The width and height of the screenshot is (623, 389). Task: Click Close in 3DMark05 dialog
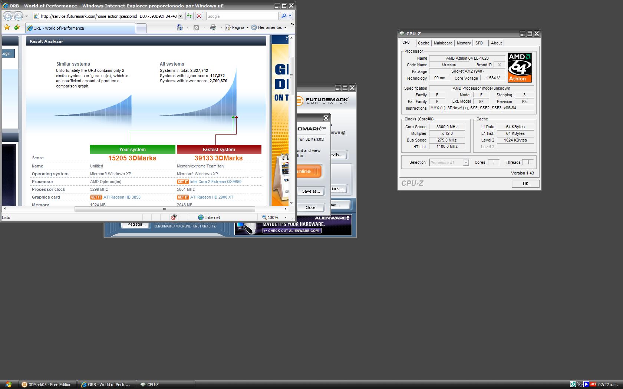pos(311,207)
